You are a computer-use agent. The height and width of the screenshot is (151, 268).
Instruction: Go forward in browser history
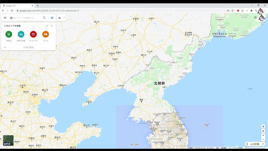8,11
